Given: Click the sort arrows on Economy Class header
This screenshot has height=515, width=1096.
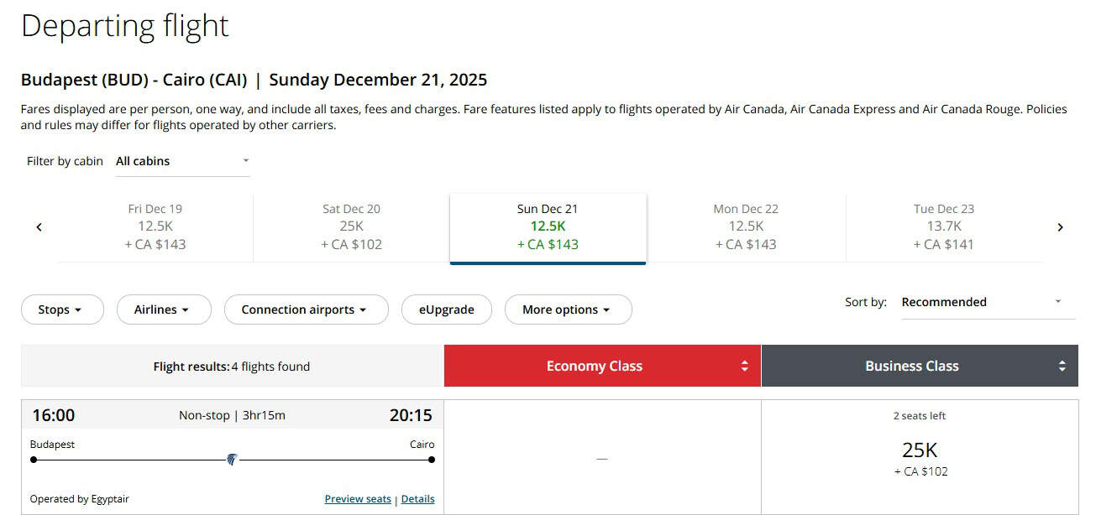Looking at the screenshot, I should click(742, 366).
